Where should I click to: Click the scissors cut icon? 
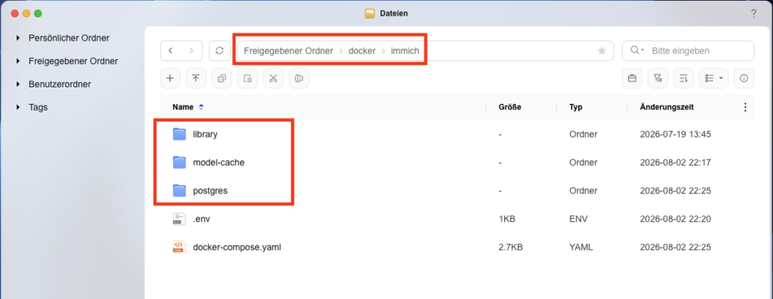[x=273, y=78]
